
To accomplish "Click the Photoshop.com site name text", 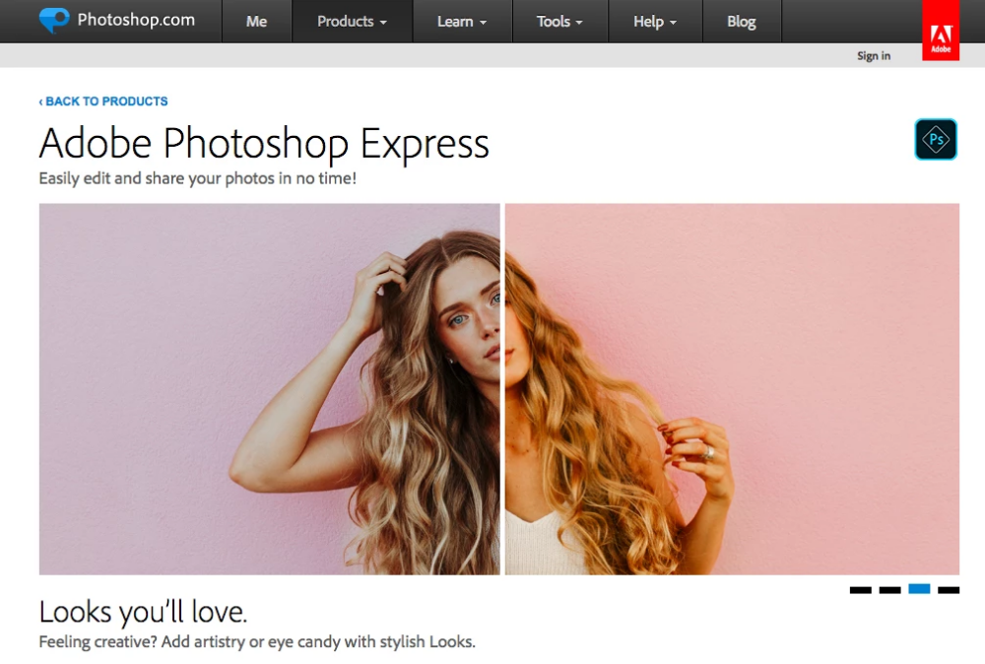I will [x=136, y=20].
